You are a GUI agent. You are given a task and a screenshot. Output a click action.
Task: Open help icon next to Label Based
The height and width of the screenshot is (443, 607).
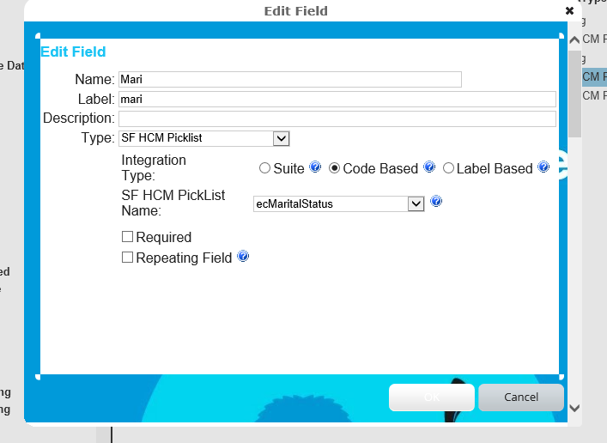[x=543, y=167]
